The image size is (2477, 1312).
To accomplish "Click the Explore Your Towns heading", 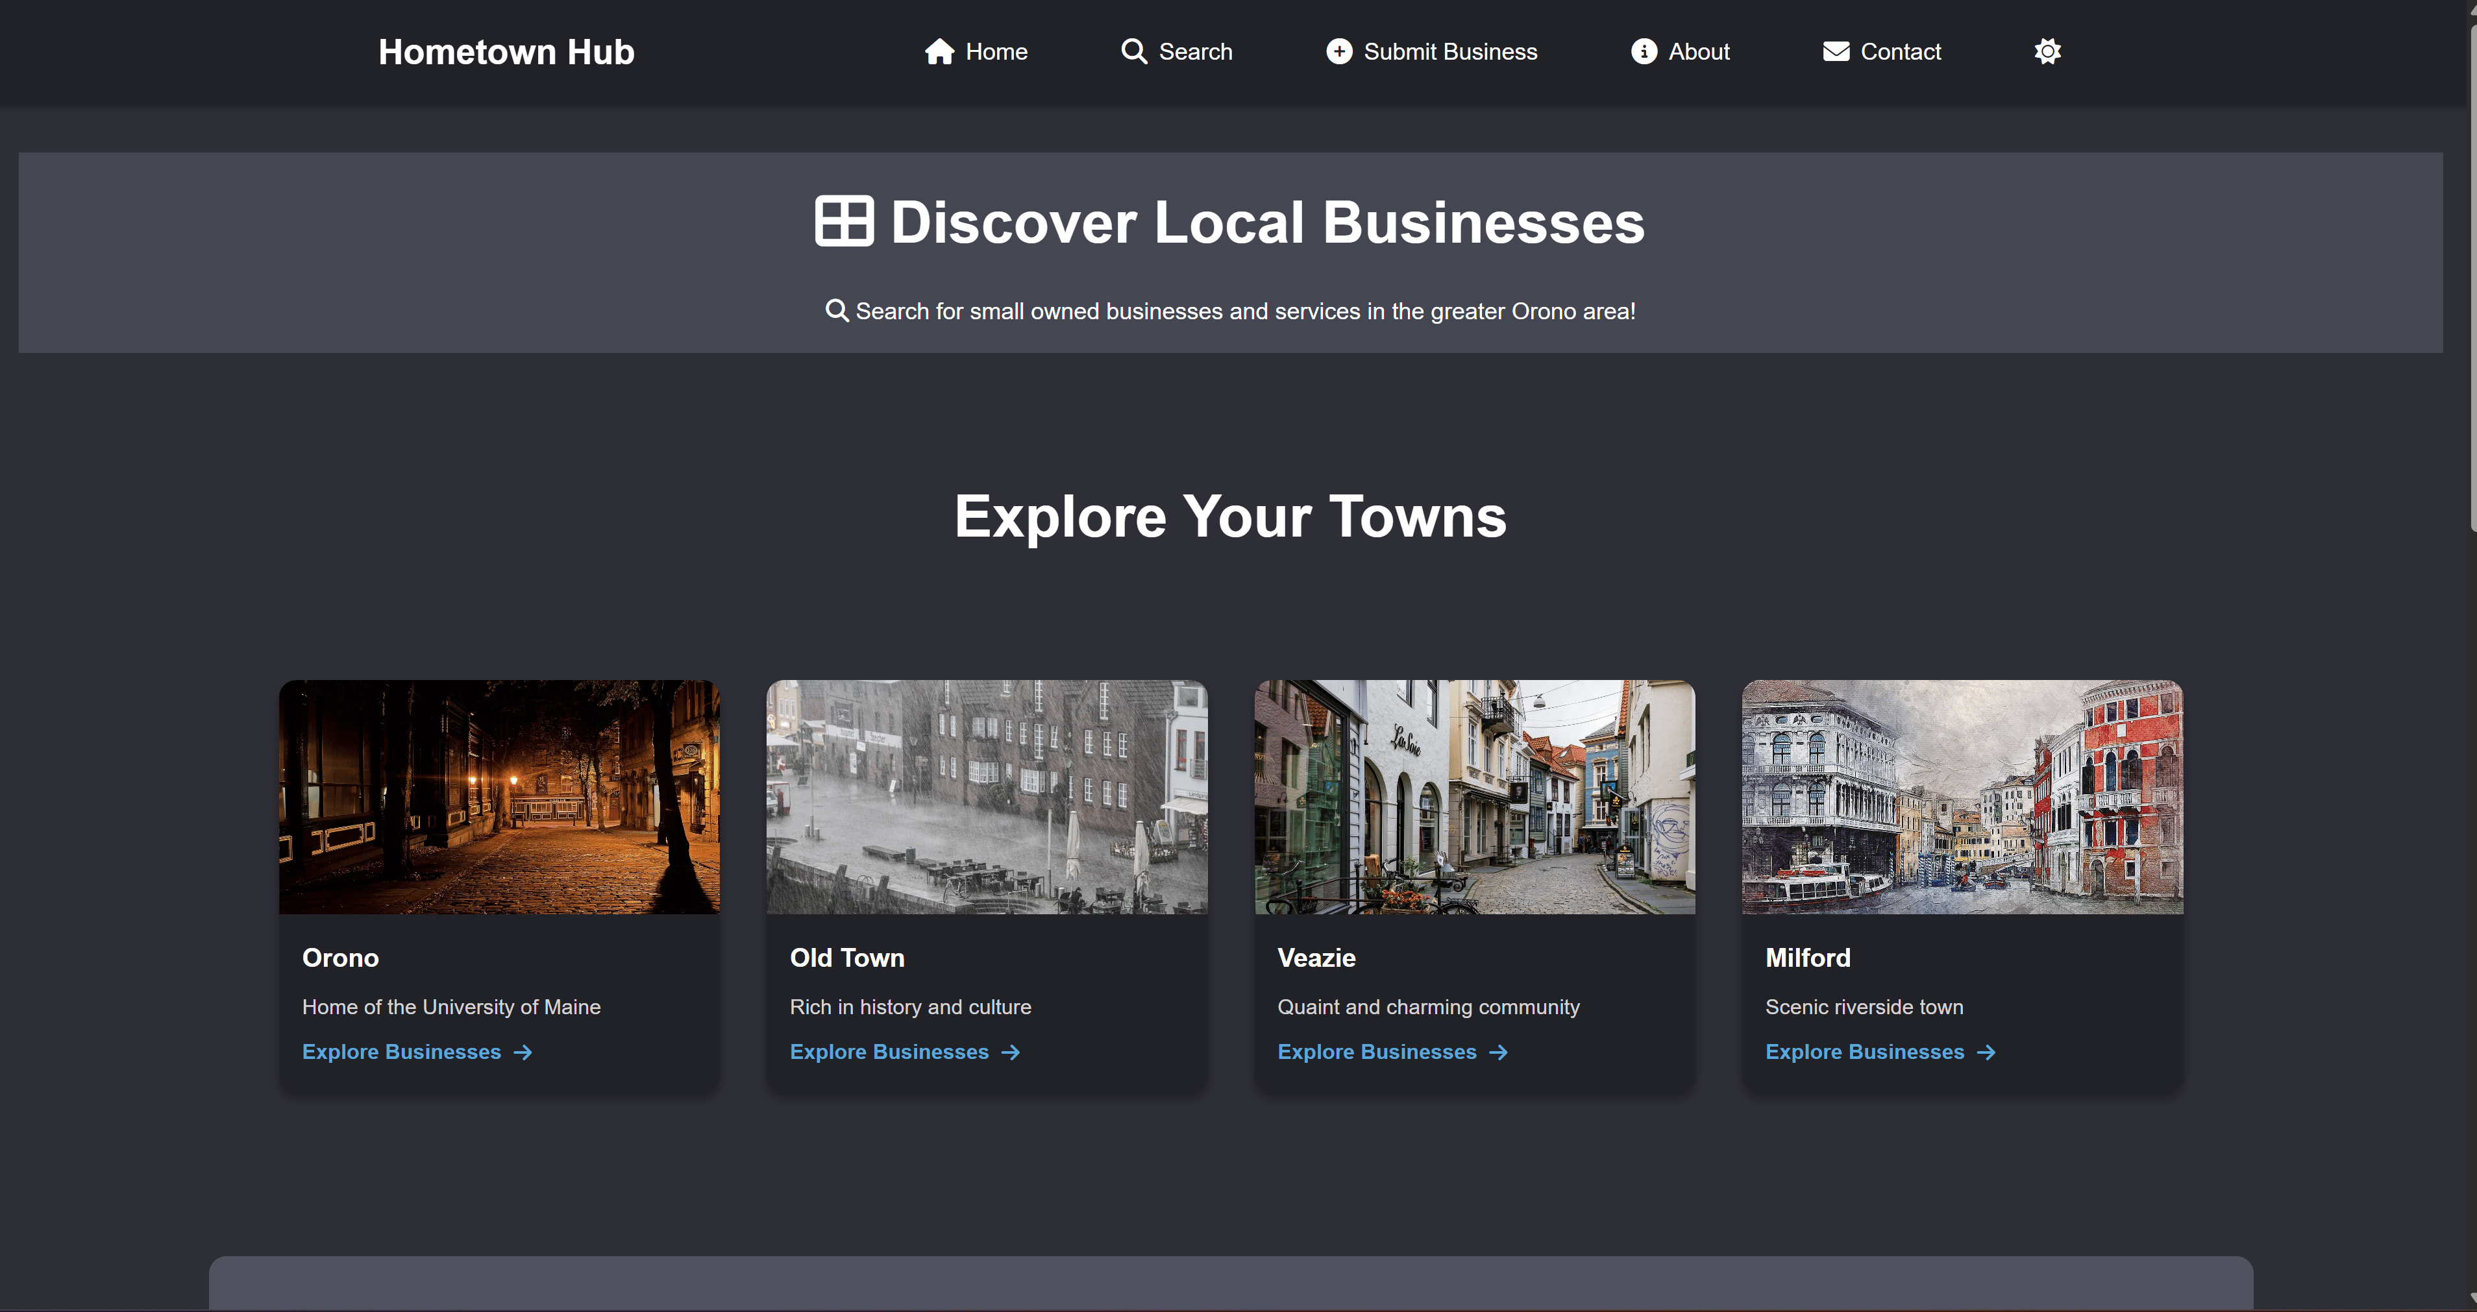I will tap(1230, 517).
